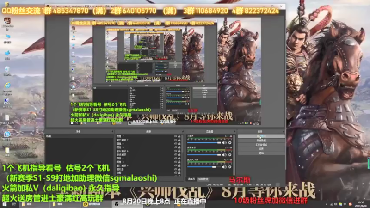Click the 退出 exit button
The image size is (370, 208).
coord(261,153)
